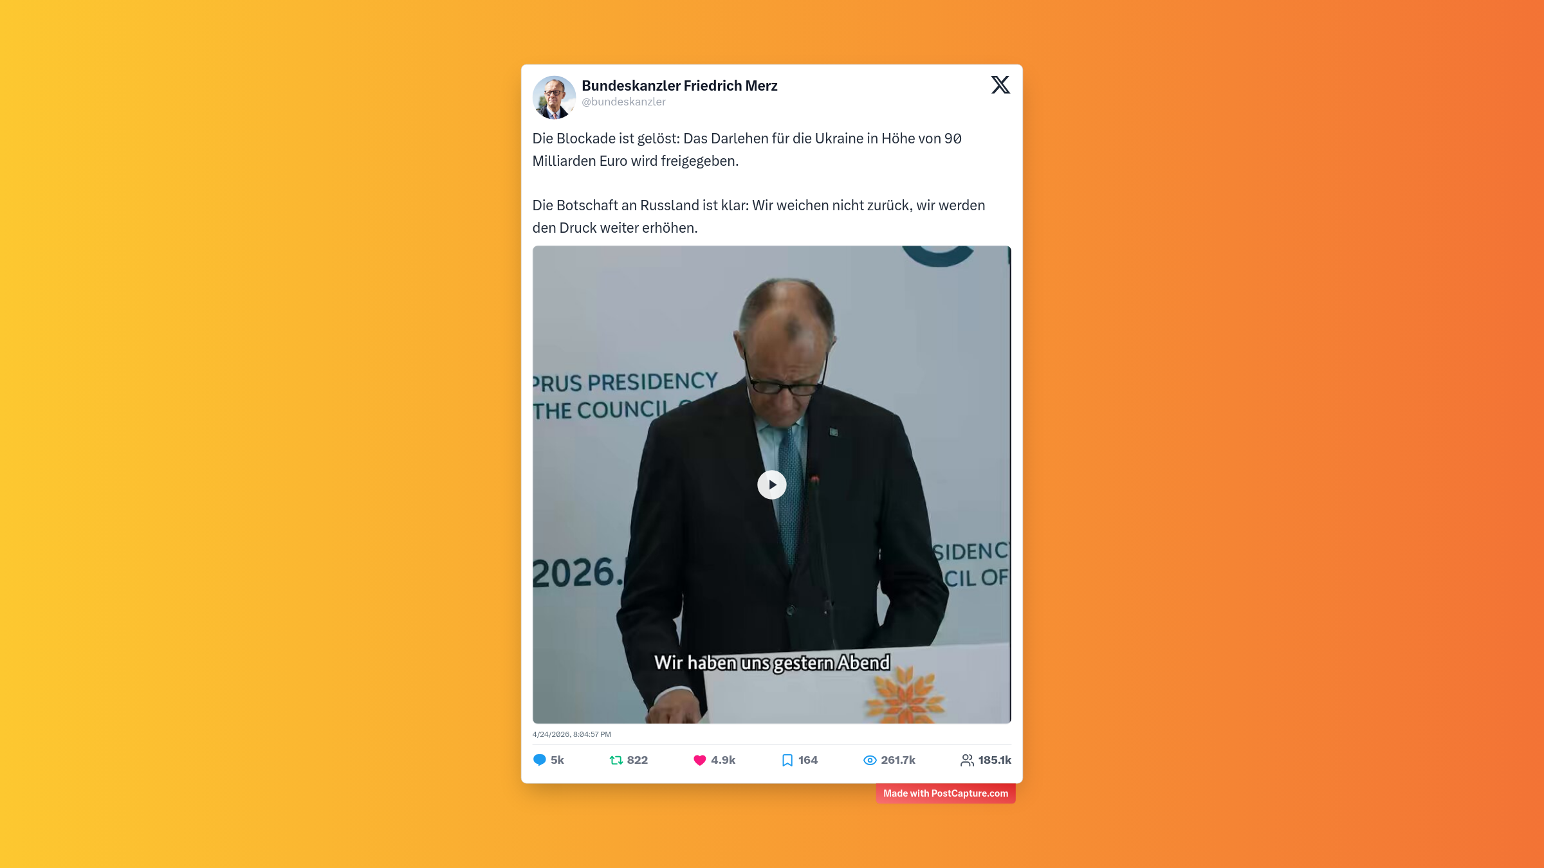The width and height of the screenshot is (1544, 868).
Task: Click the eye views icon
Action: coord(870,760)
